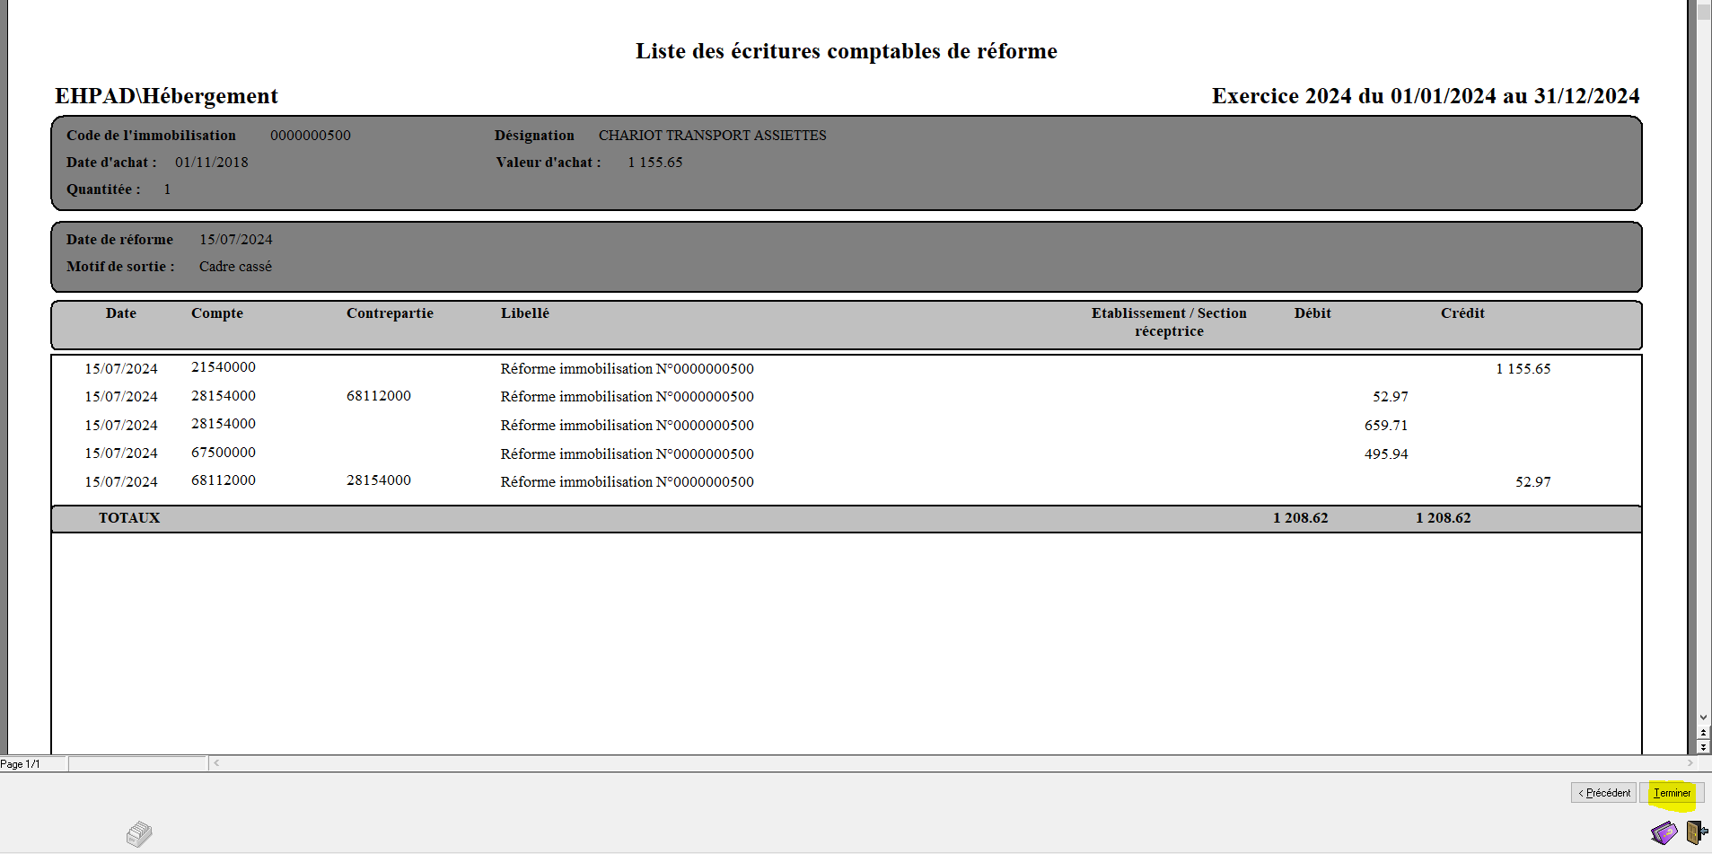Click the Crédit column header
This screenshot has height=854, width=1712.
click(x=1462, y=313)
